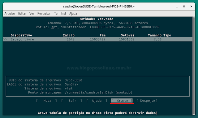Minimize the terminal window
This screenshot has height=118, width=198.
point(177,7)
